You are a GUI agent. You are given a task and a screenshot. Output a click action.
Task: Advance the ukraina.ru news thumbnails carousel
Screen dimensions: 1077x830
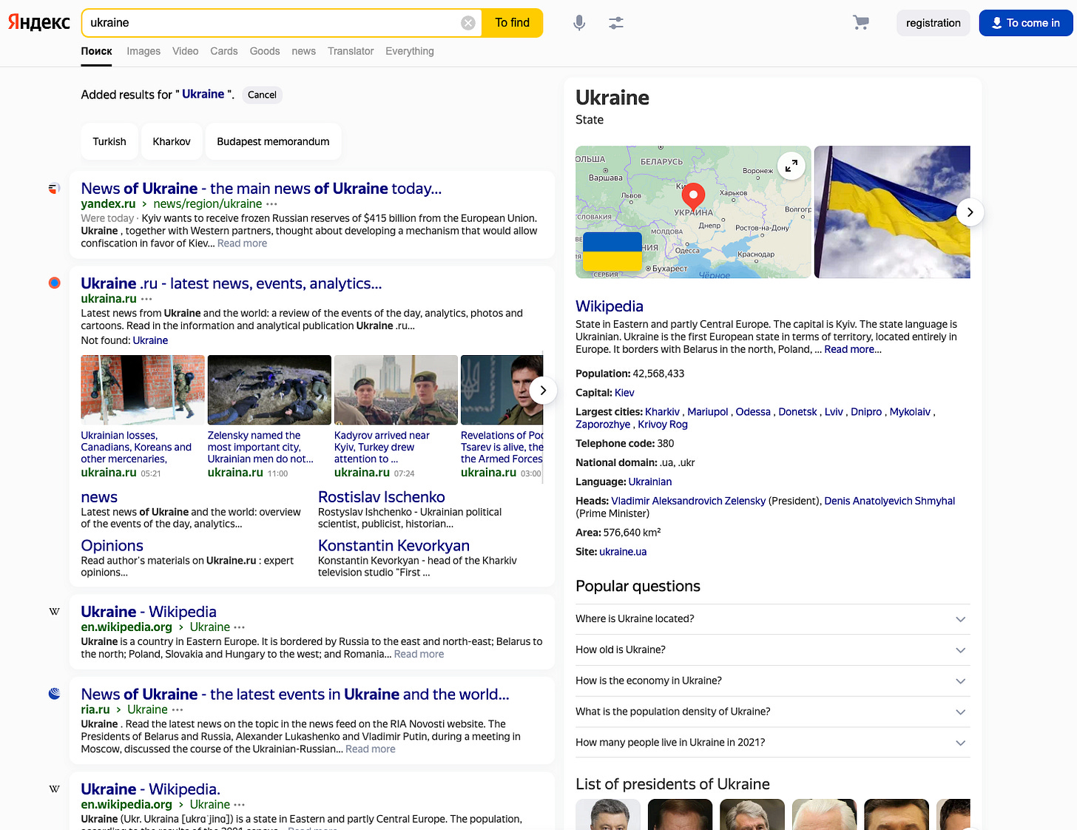click(x=543, y=390)
